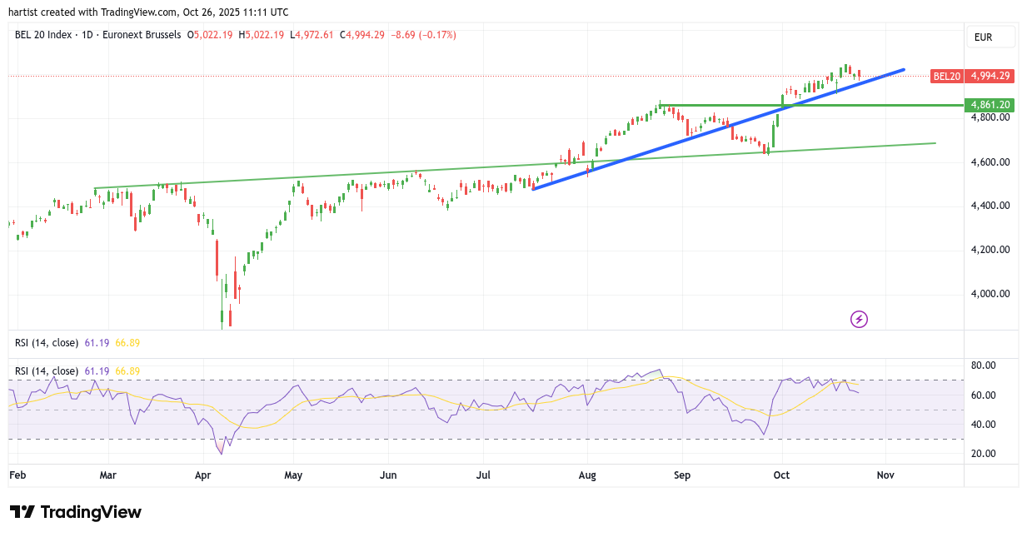Click the TradingView wordmark text
This screenshot has height=537, width=1027.
click(x=91, y=512)
